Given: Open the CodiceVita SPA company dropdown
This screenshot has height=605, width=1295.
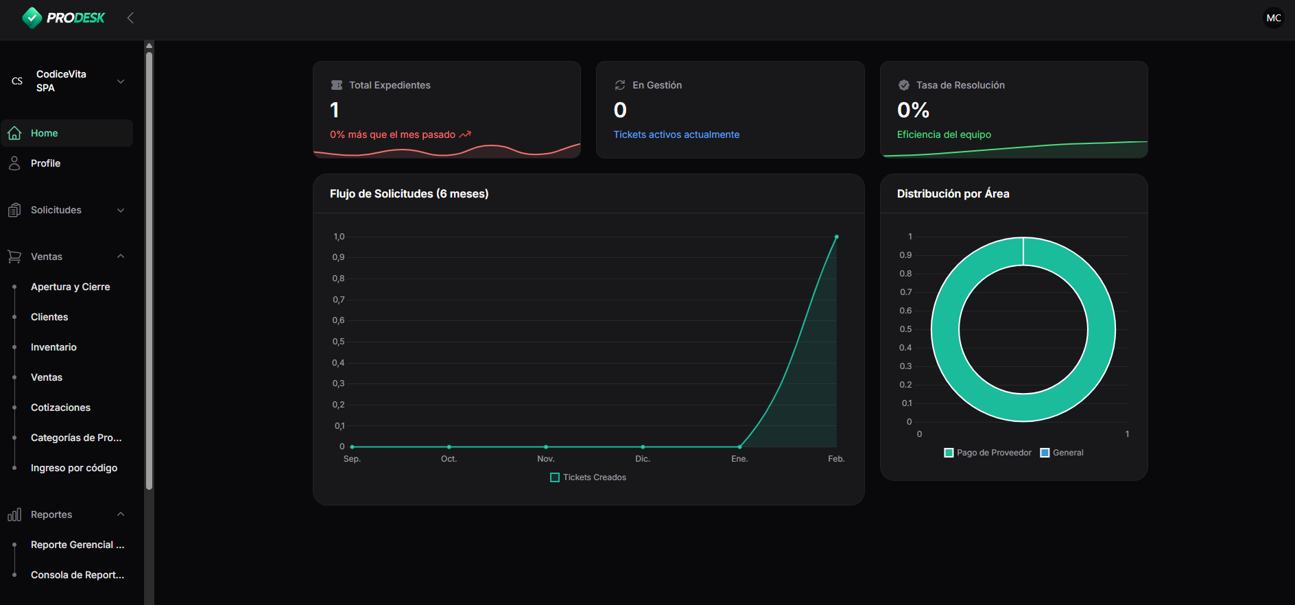Looking at the screenshot, I should pos(121,81).
